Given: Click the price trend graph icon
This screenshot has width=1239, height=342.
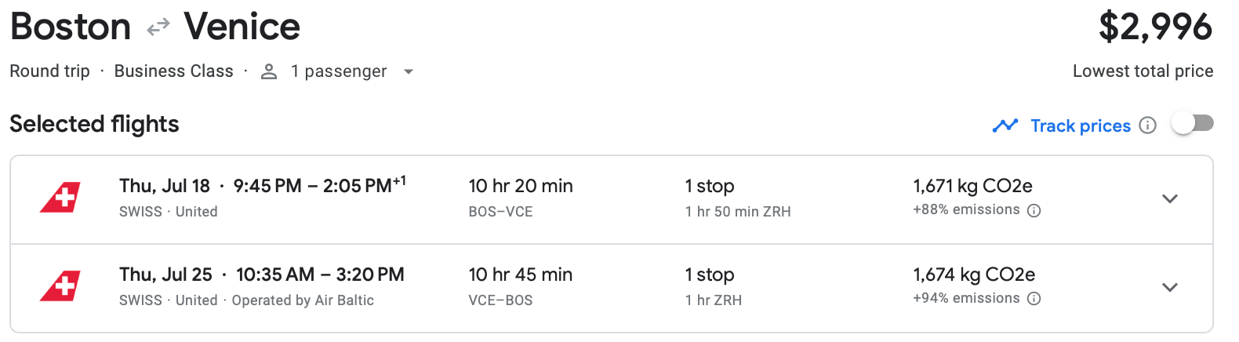Looking at the screenshot, I should (1005, 126).
